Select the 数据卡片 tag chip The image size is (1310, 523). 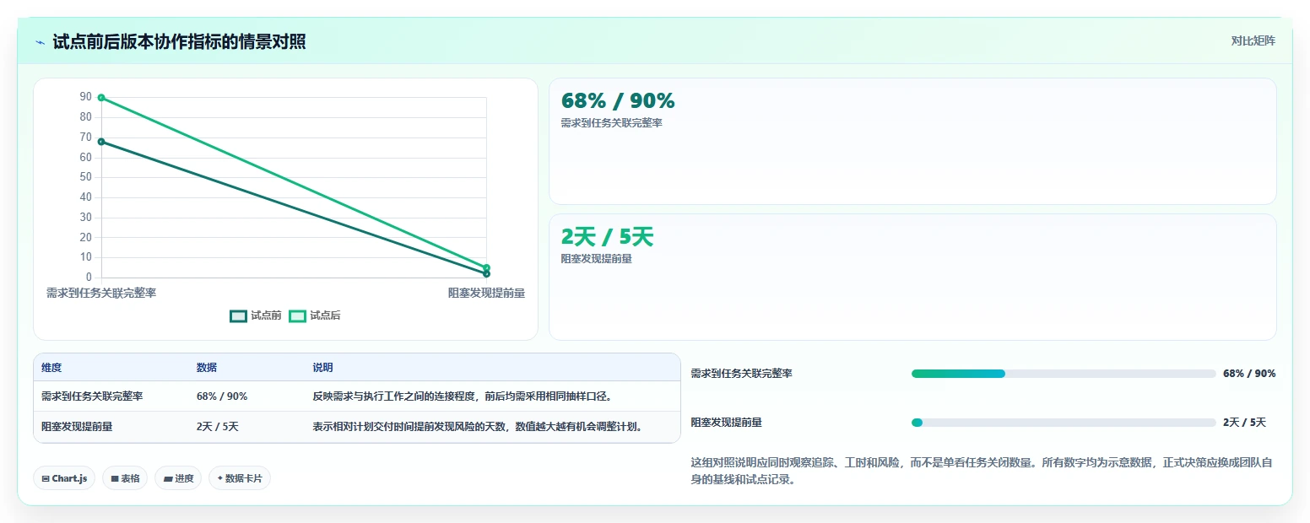pyautogui.click(x=240, y=478)
